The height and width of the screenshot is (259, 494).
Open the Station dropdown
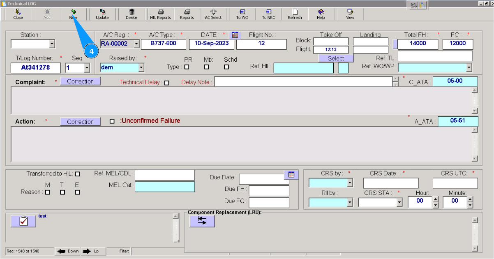[x=52, y=44]
